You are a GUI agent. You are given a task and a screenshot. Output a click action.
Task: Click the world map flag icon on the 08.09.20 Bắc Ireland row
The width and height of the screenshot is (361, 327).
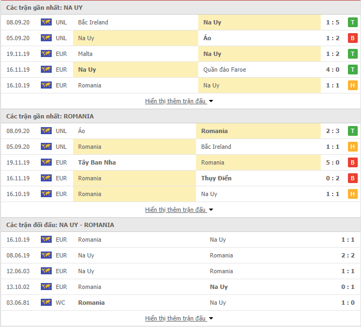pyautogui.click(x=46, y=22)
